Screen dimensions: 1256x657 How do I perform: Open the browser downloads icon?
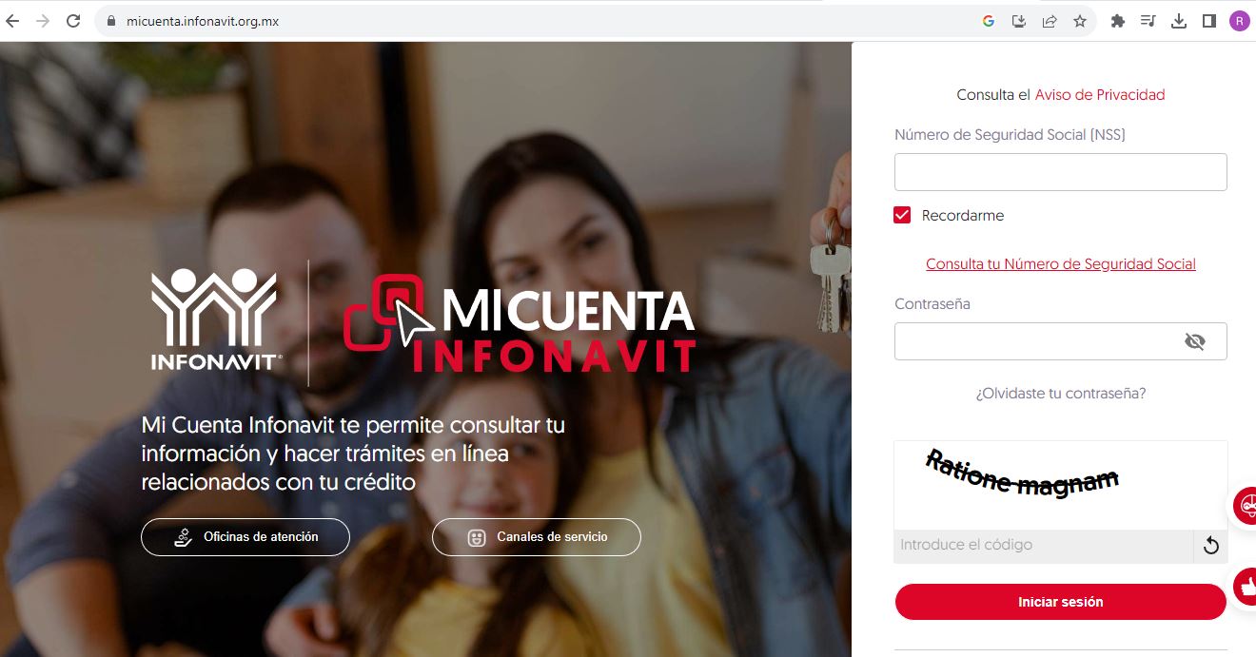(1179, 21)
